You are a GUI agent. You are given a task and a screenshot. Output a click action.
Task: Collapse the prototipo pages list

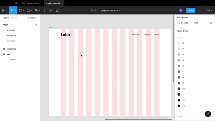[33, 18]
